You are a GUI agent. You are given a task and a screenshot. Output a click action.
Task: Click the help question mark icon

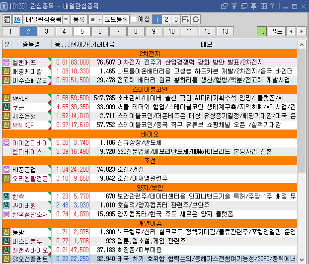click(285, 6)
